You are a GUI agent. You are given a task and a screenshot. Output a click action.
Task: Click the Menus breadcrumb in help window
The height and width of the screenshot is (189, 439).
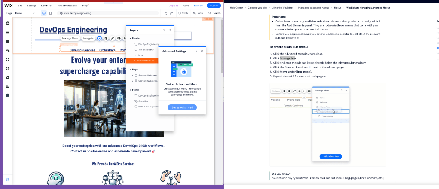pyautogui.click(x=337, y=8)
